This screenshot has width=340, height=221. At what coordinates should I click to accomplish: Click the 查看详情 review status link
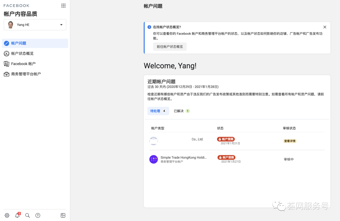(290, 141)
